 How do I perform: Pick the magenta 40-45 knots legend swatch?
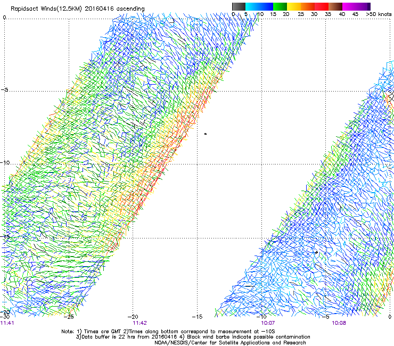point(349,6)
